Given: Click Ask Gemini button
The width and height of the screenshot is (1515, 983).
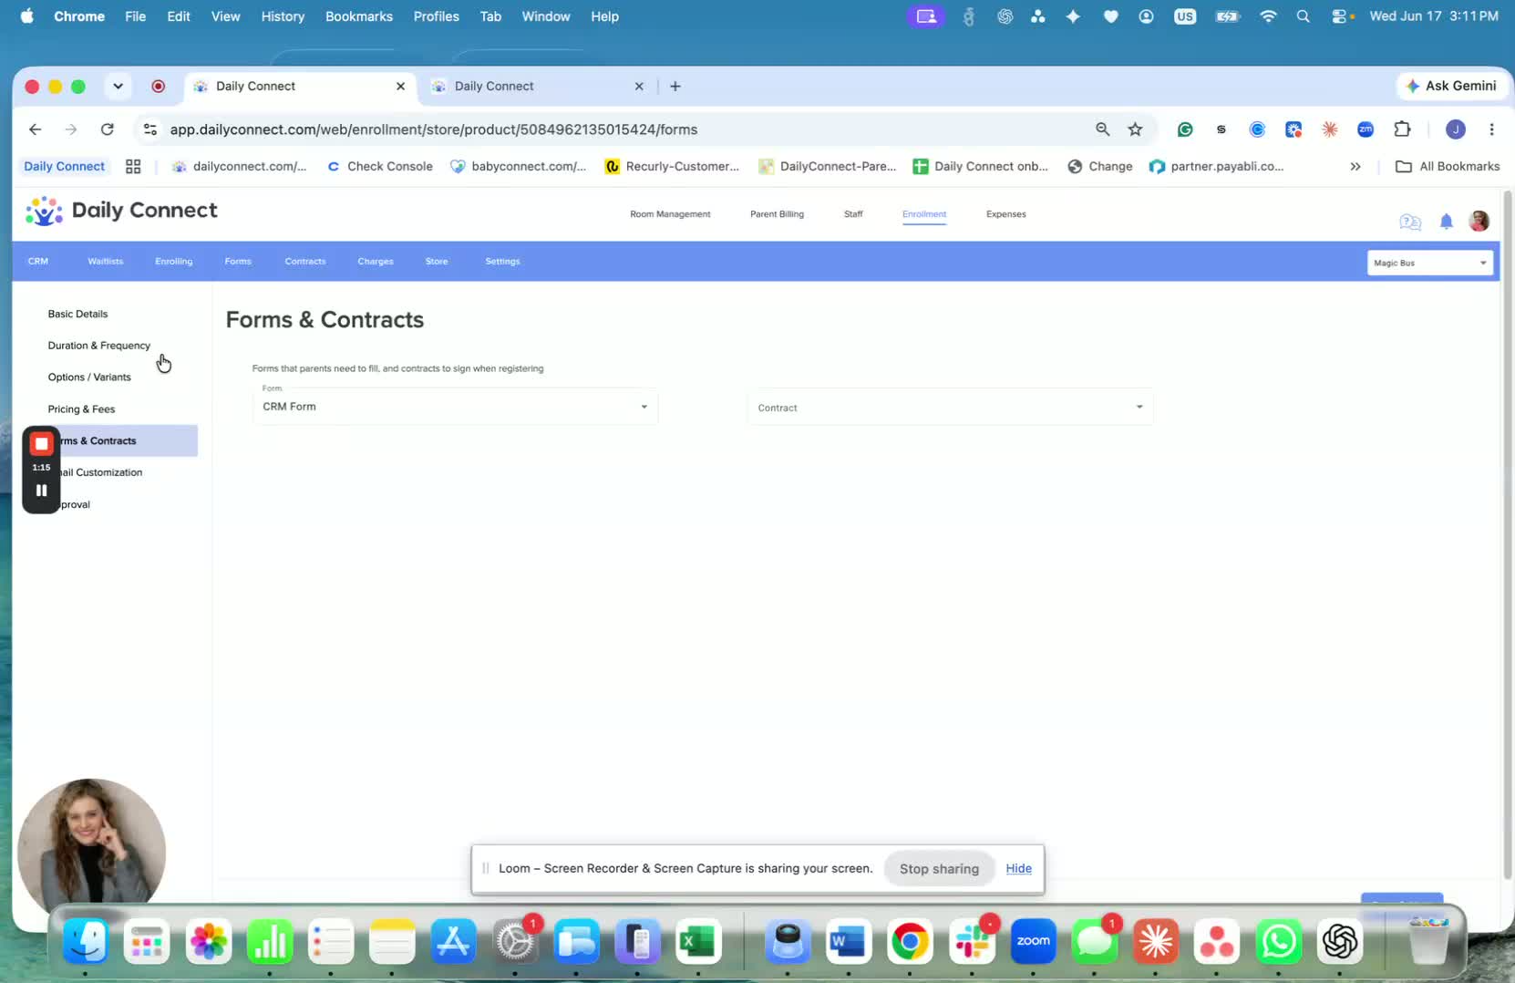Looking at the screenshot, I should [x=1451, y=86].
